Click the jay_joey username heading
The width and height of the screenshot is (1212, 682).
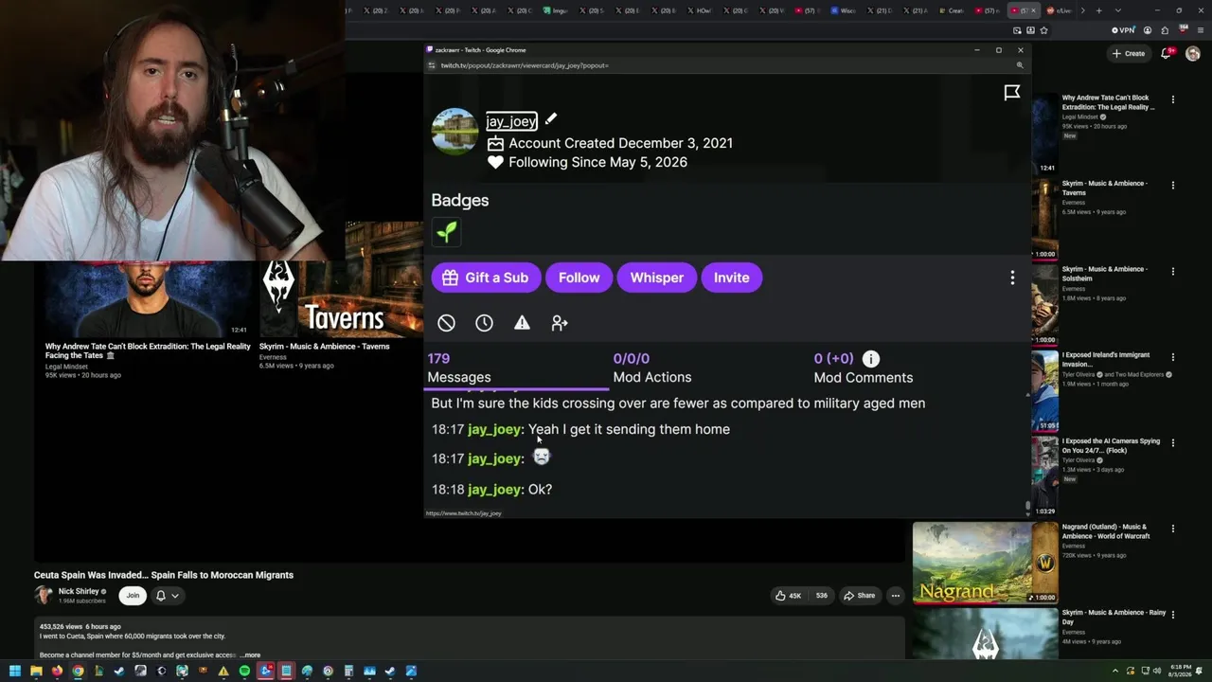511,121
